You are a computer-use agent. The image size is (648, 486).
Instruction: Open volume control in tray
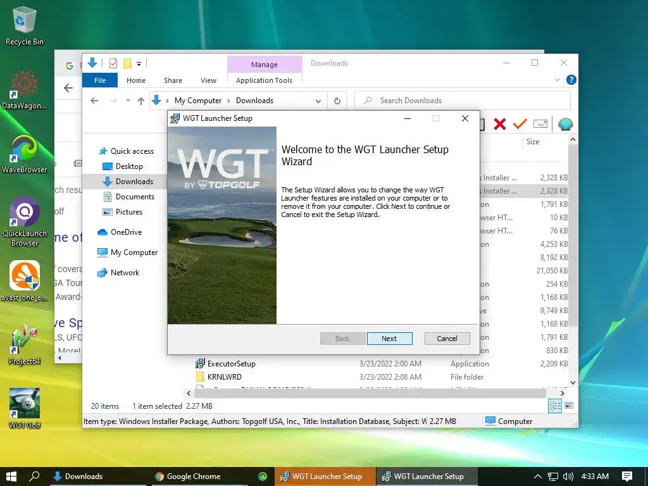click(568, 477)
